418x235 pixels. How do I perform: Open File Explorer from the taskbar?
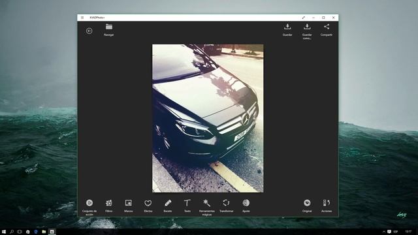pyautogui.click(x=44, y=232)
